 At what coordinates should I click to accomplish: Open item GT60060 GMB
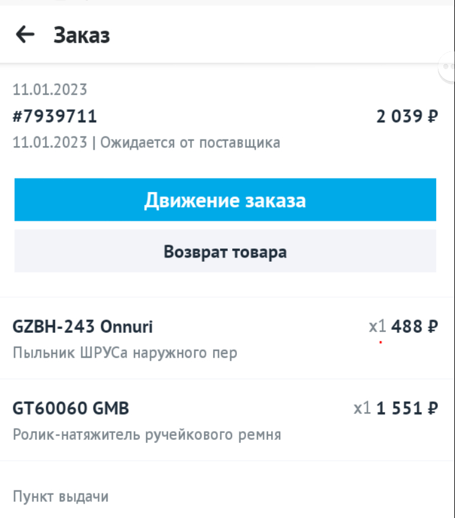pyautogui.click(x=71, y=409)
